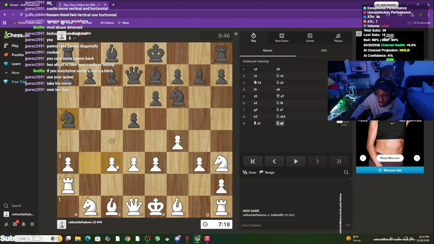The width and height of the screenshot is (434, 244).
Task: Select move 3 white Nh3 in list
Action: click(x=257, y=83)
